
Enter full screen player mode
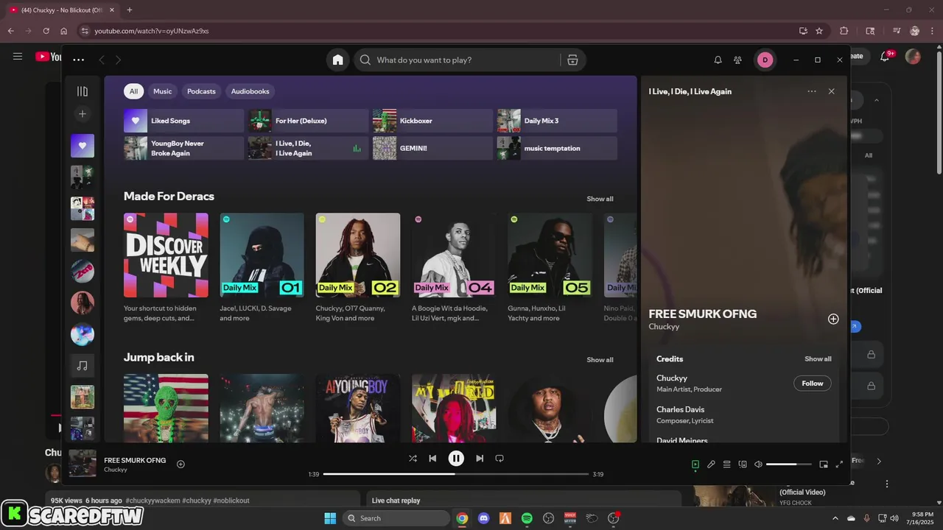tap(839, 464)
